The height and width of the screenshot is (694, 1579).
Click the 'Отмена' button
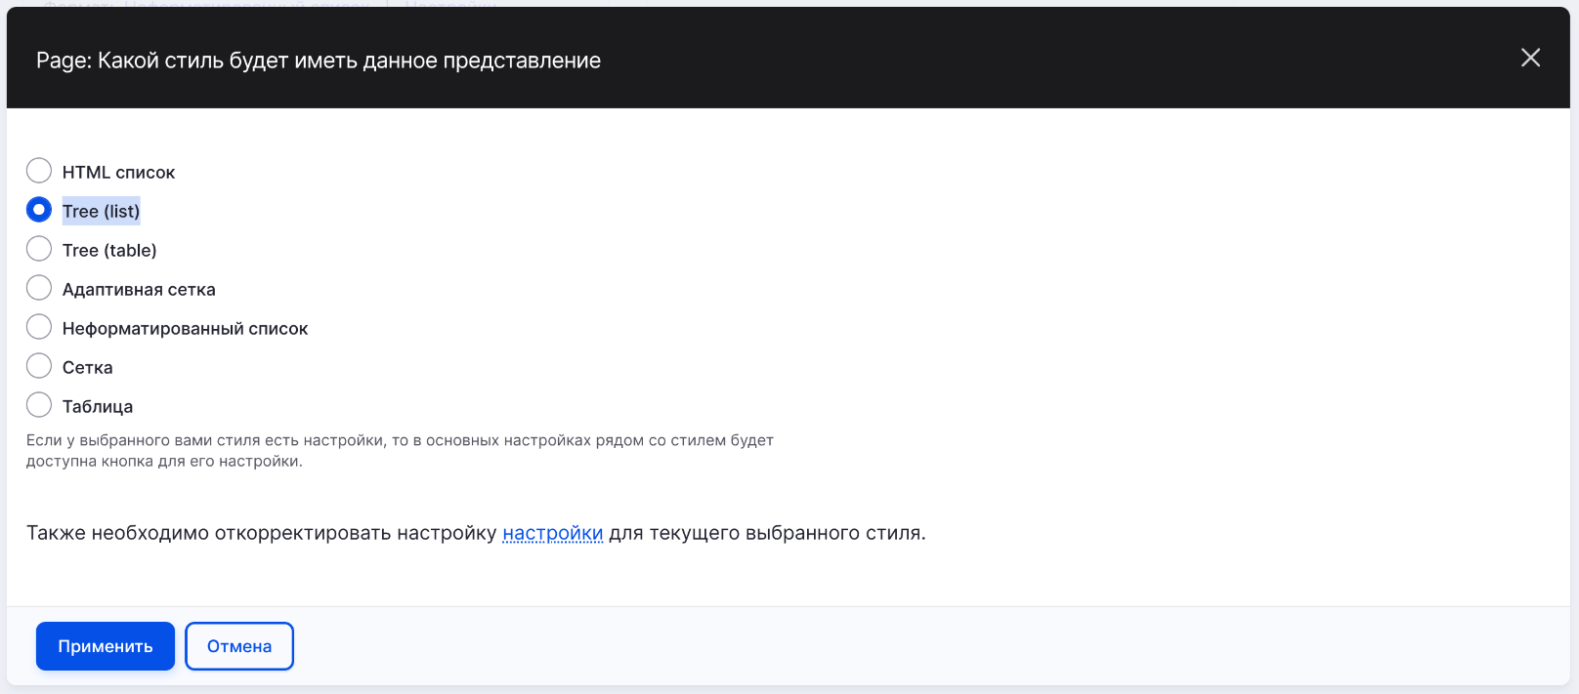tap(239, 646)
